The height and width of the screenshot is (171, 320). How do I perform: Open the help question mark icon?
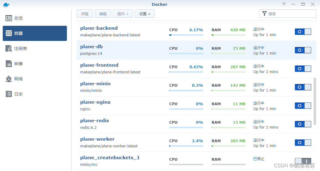(284, 4)
